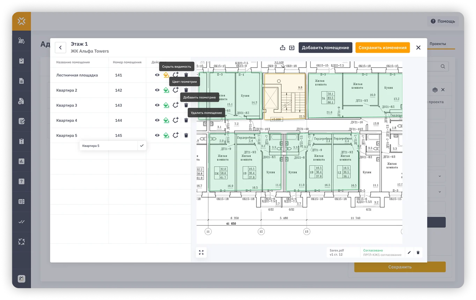Change the orange geometry color of Лестничная площадка
The width and height of the screenshot is (476, 300).
(166, 75)
